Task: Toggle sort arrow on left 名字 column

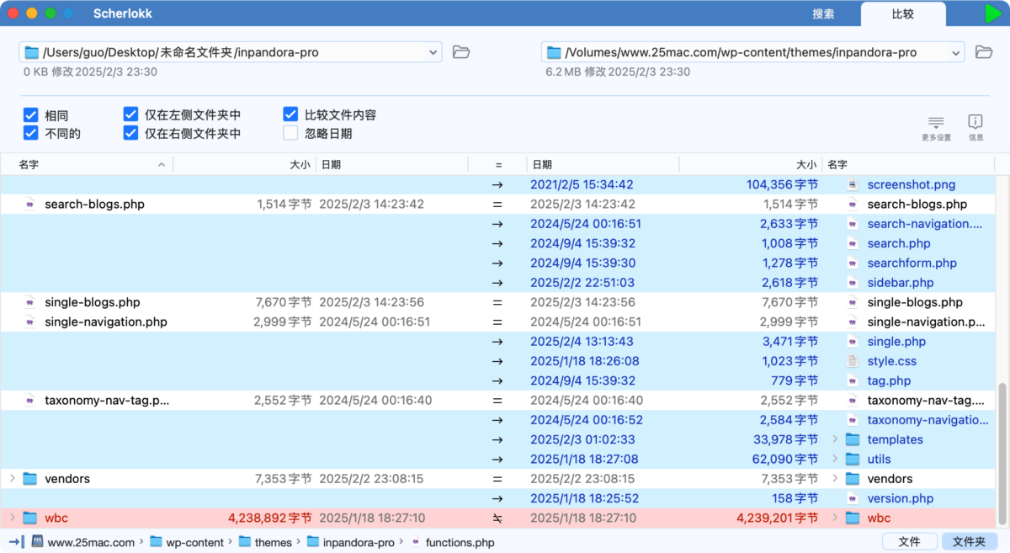Action: (162, 165)
